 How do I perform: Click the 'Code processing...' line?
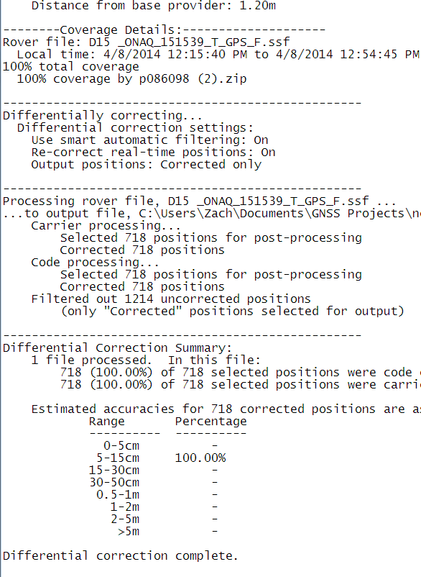(95, 263)
